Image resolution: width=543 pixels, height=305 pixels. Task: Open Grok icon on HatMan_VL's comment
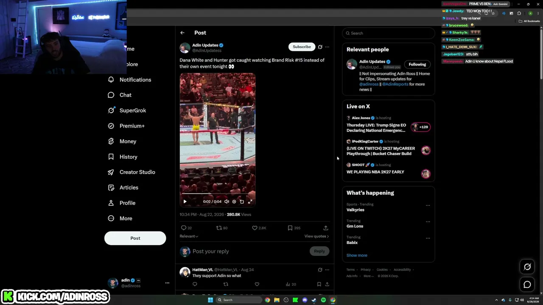point(320,270)
